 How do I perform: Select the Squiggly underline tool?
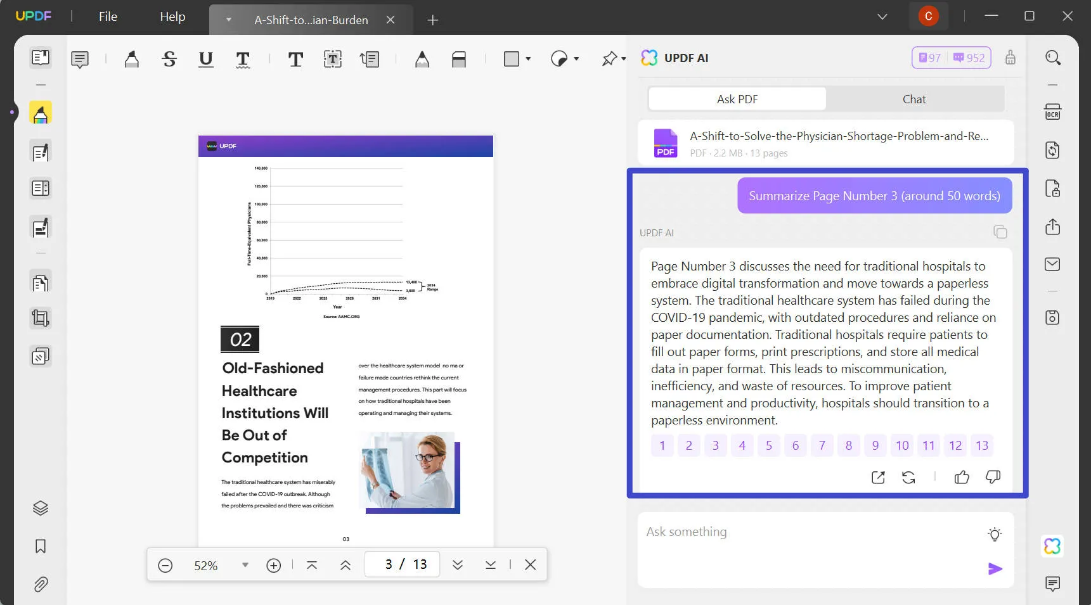point(243,60)
